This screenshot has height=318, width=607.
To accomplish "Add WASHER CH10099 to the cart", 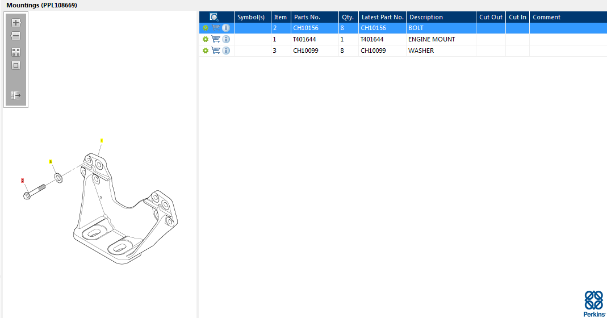I will coord(216,51).
